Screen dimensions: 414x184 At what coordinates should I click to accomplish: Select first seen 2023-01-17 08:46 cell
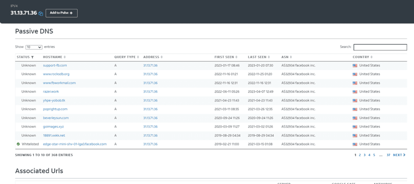tap(226, 66)
